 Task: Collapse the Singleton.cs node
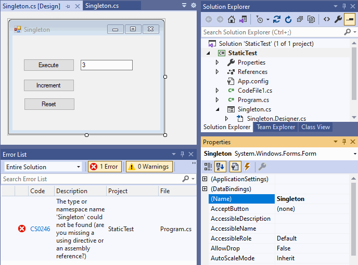[218, 109]
